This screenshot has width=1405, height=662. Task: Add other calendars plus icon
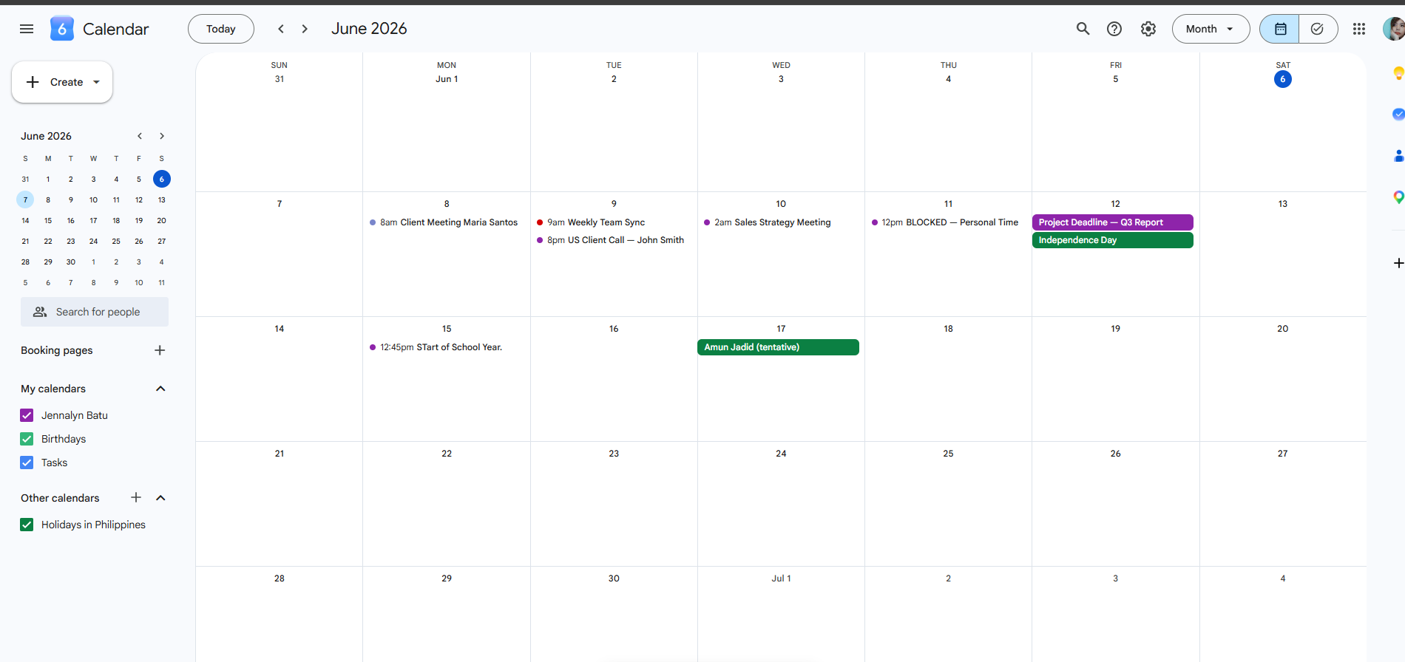point(136,498)
